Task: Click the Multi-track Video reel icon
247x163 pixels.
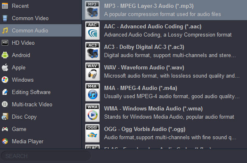Action: 5,104
